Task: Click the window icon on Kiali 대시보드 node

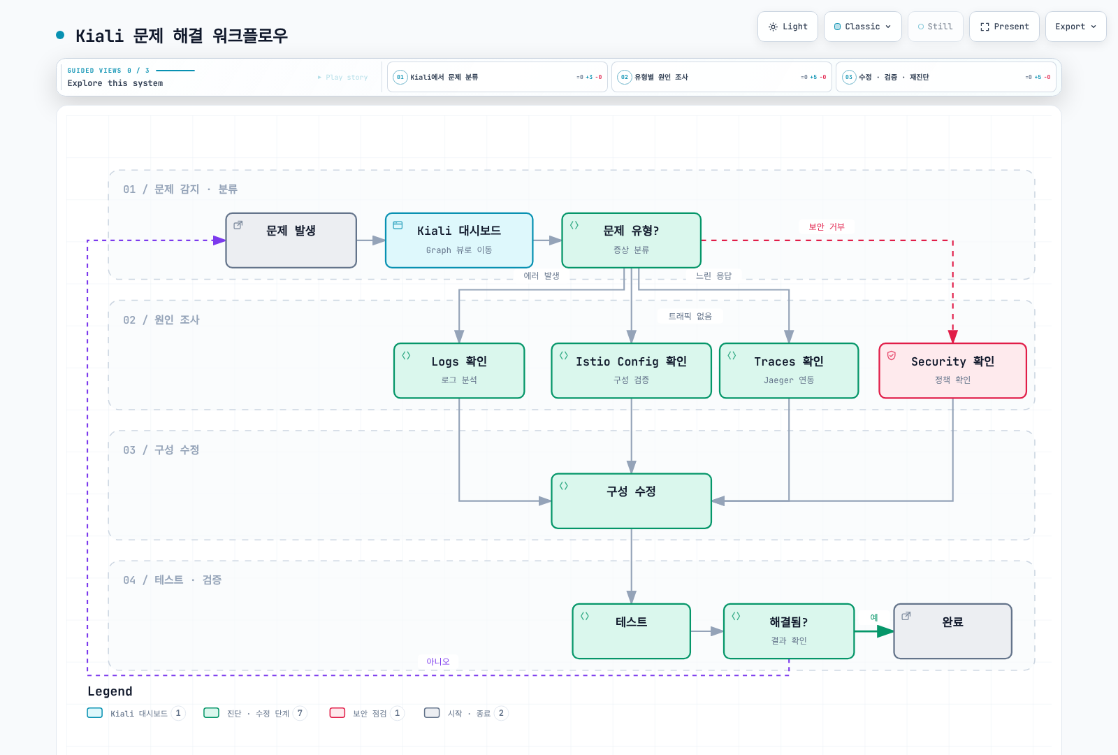Action: [x=398, y=225]
